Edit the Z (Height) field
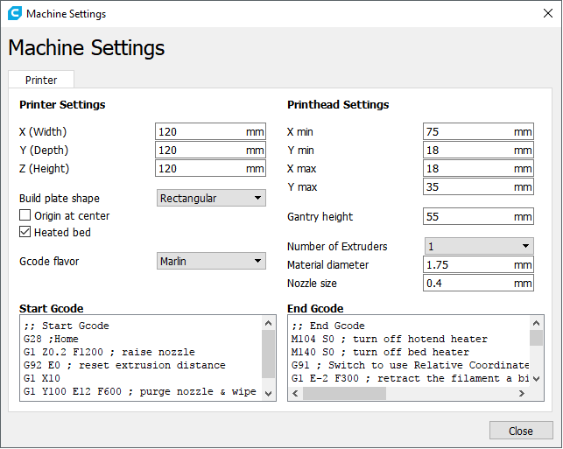This screenshot has height=449, width=563. point(210,168)
